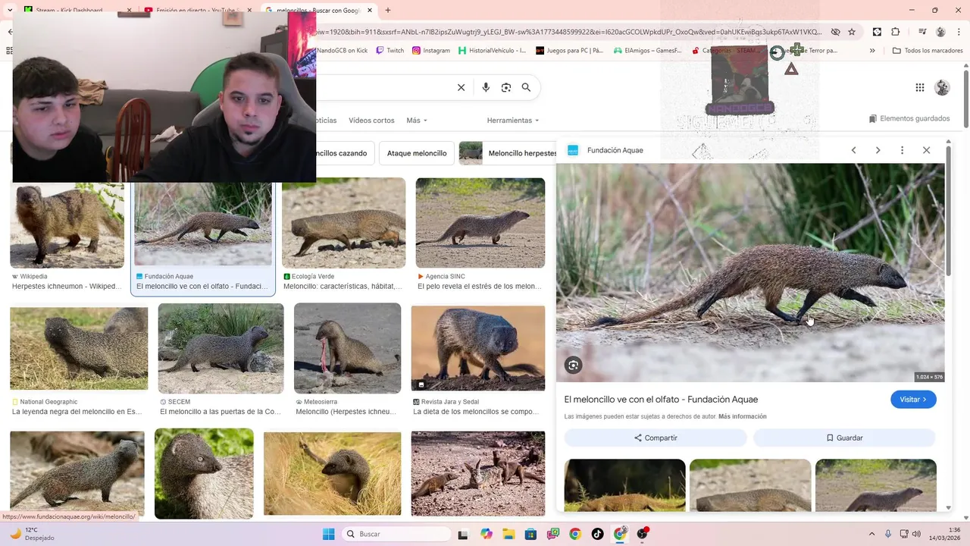The height and width of the screenshot is (546, 970).
Task: Expand the Herramientas tools dropdown
Action: pos(513,121)
